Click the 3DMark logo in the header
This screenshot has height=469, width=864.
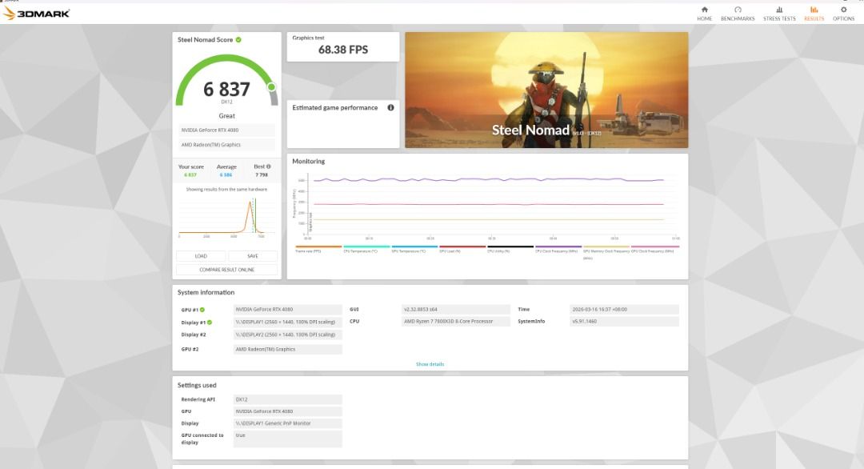pyautogui.click(x=36, y=14)
